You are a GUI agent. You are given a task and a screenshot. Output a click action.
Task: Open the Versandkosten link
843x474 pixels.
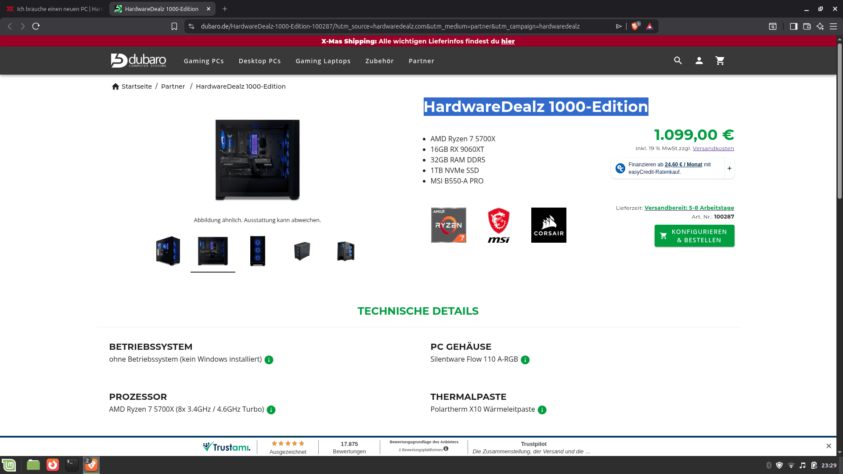(x=713, y=148)
